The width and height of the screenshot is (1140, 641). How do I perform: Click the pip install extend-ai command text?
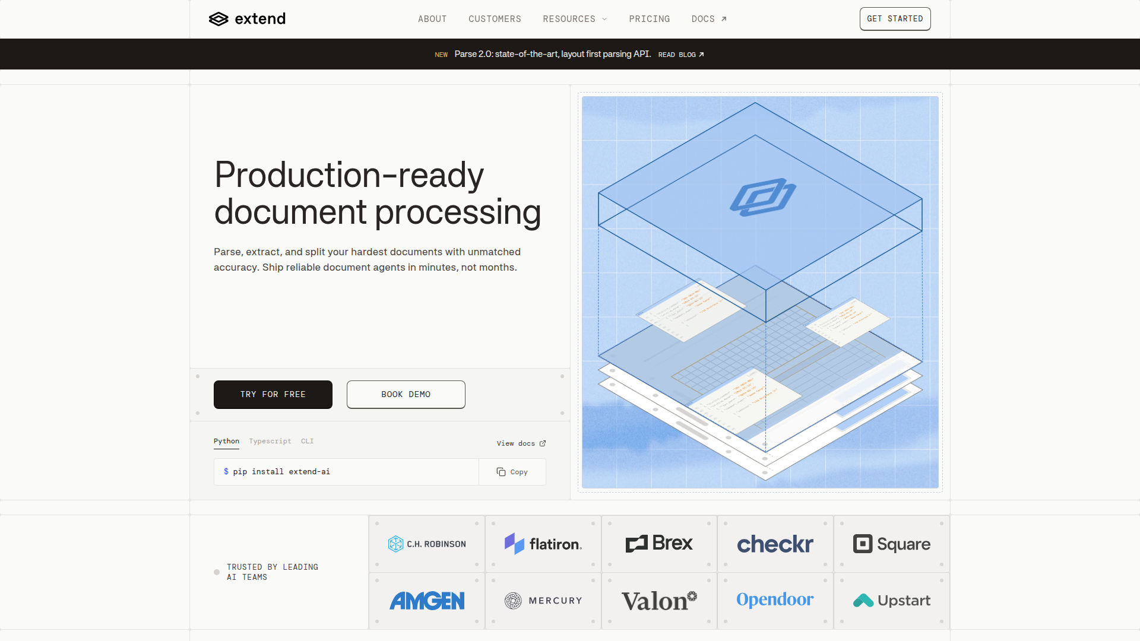point(281,472)
